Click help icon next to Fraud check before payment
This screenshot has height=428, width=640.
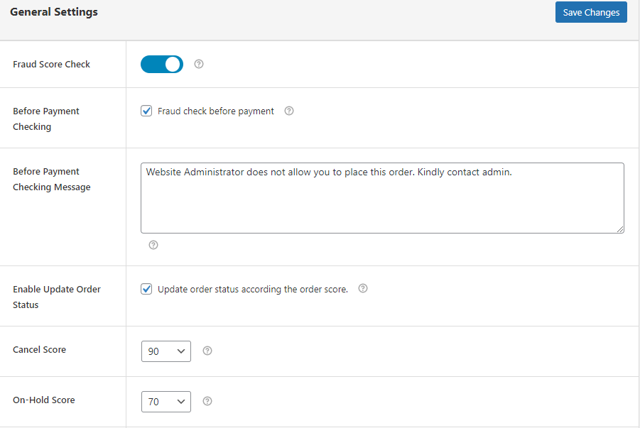(x=289, y=111)
